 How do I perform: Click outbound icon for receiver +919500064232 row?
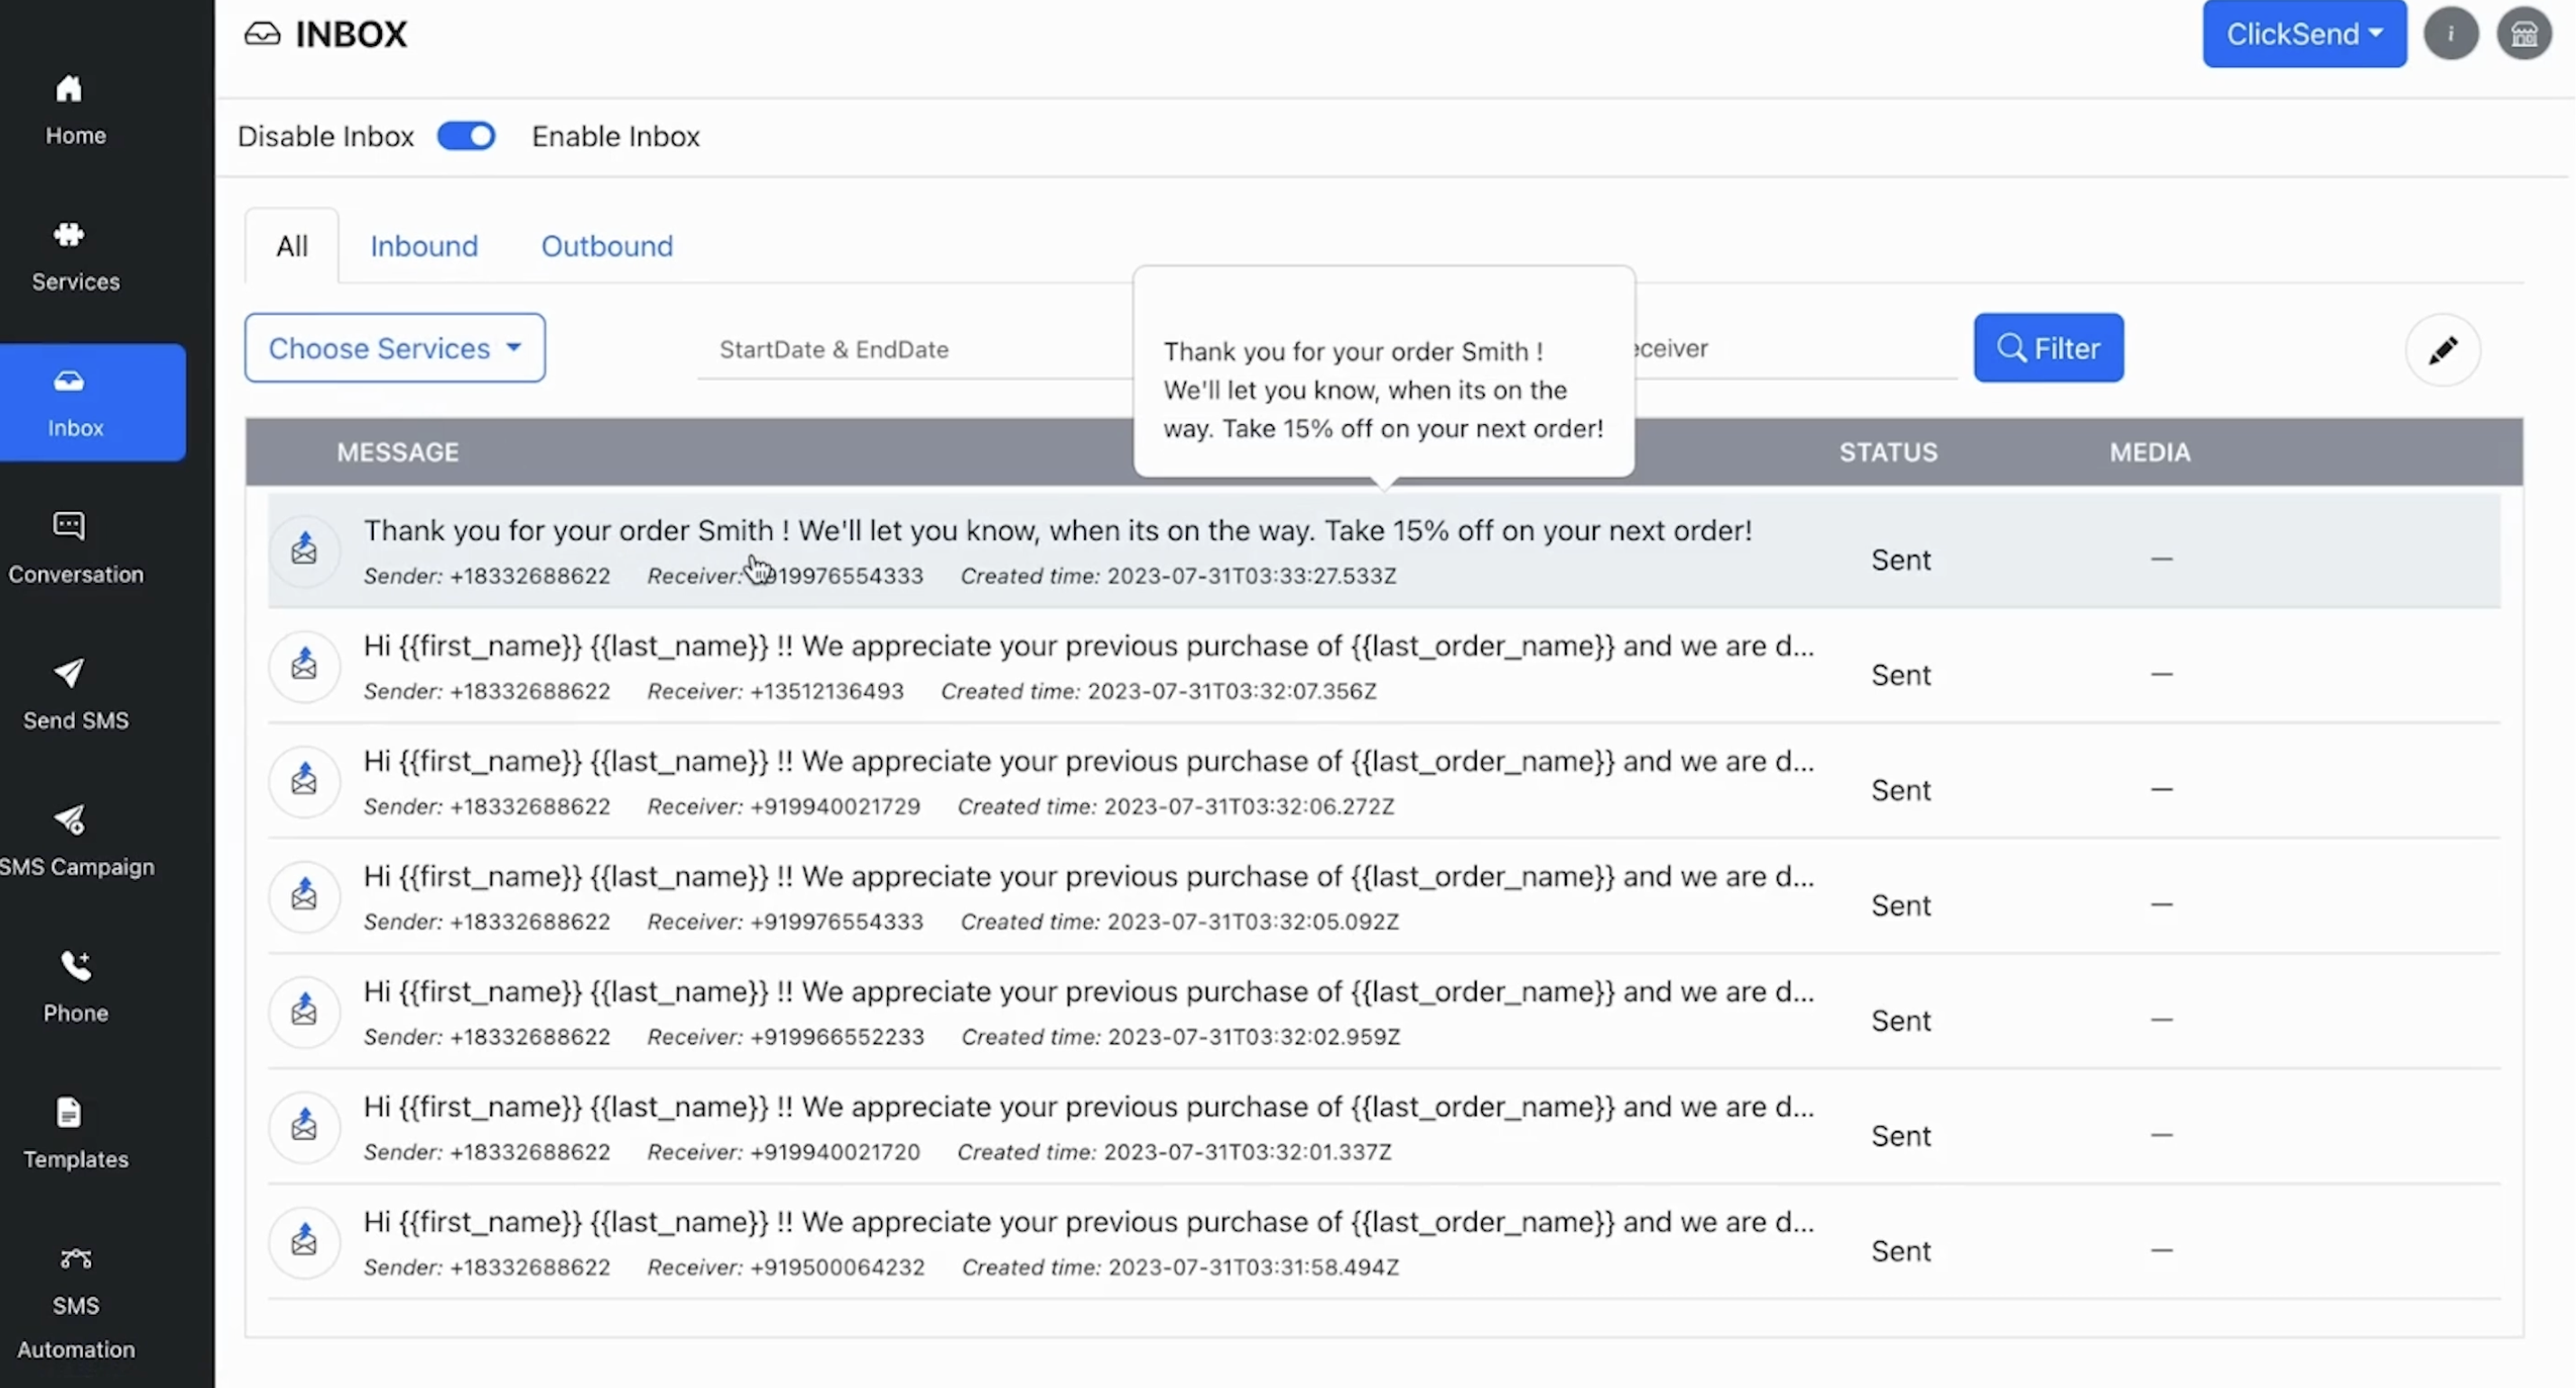click(x=304, y=1241)
